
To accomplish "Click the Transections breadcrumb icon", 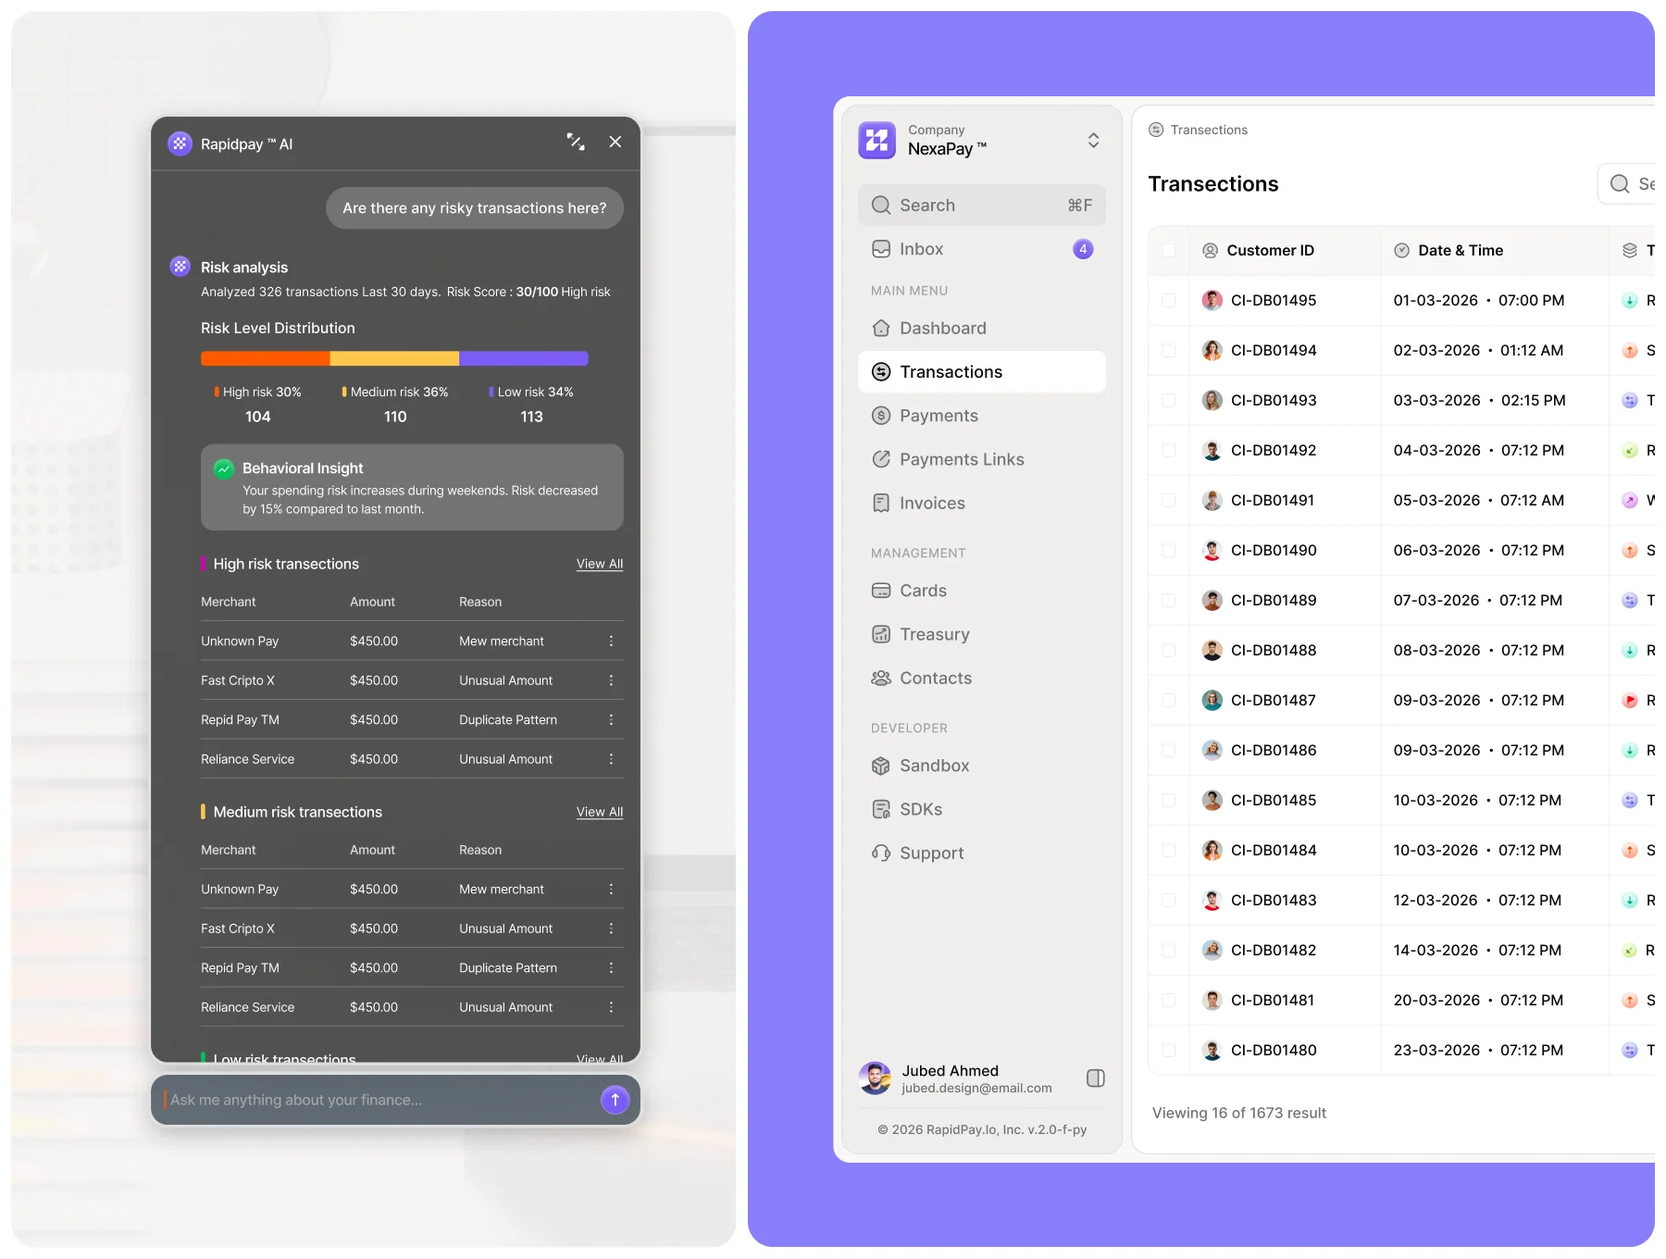I will (1156, 130).
